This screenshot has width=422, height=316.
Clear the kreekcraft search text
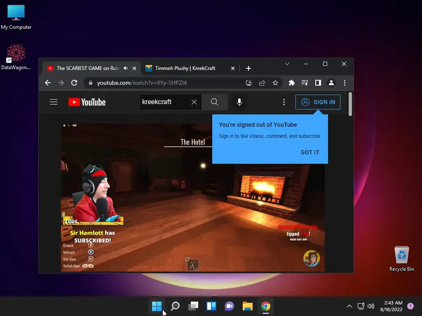pyautogui.click(x=194, y=102)
